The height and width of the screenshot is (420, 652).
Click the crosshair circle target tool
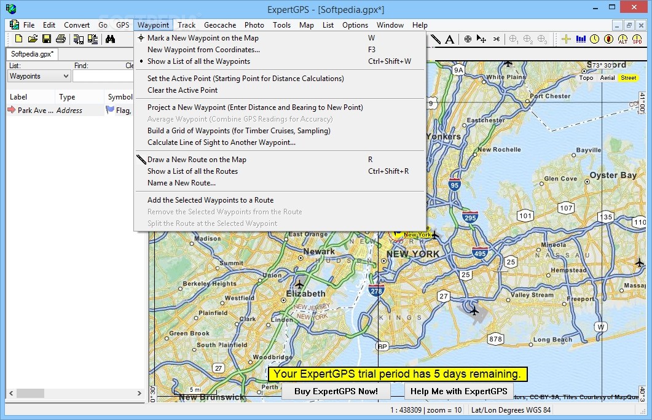(x=468, y=39)
